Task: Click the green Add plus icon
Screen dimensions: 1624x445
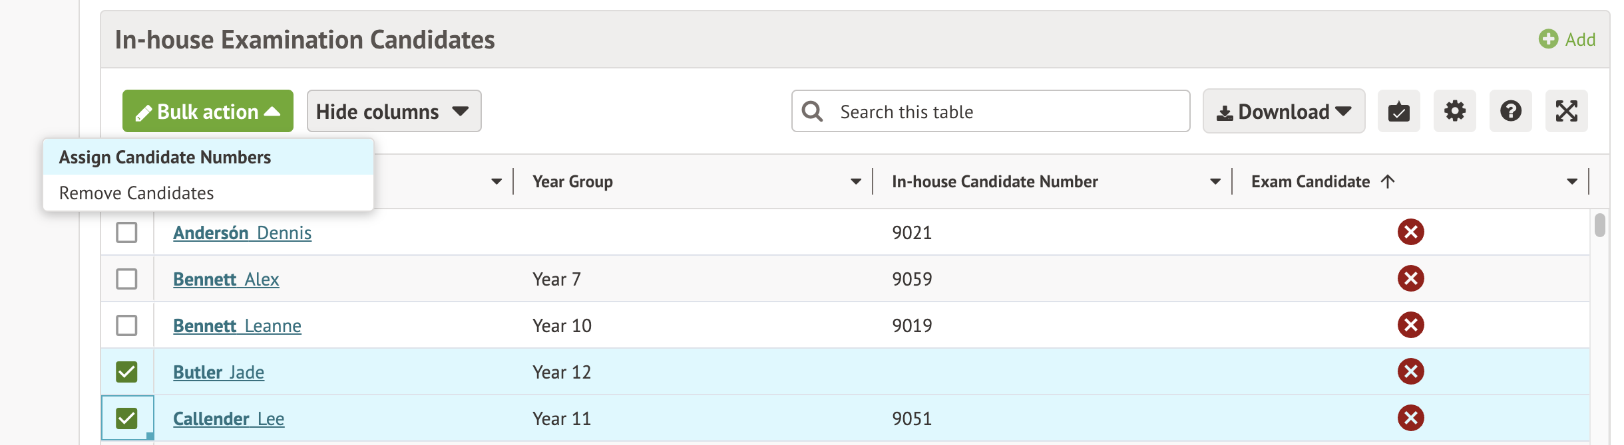Action: [1548, 39]
